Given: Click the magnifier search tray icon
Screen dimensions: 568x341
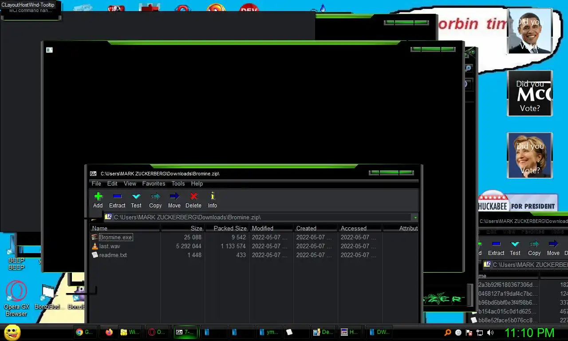Looking at the screenshot, I should pos(448,332).
